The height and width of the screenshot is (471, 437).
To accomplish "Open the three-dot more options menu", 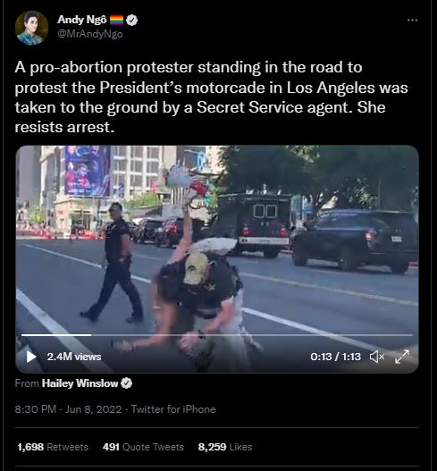I will [x=412, y=21].
